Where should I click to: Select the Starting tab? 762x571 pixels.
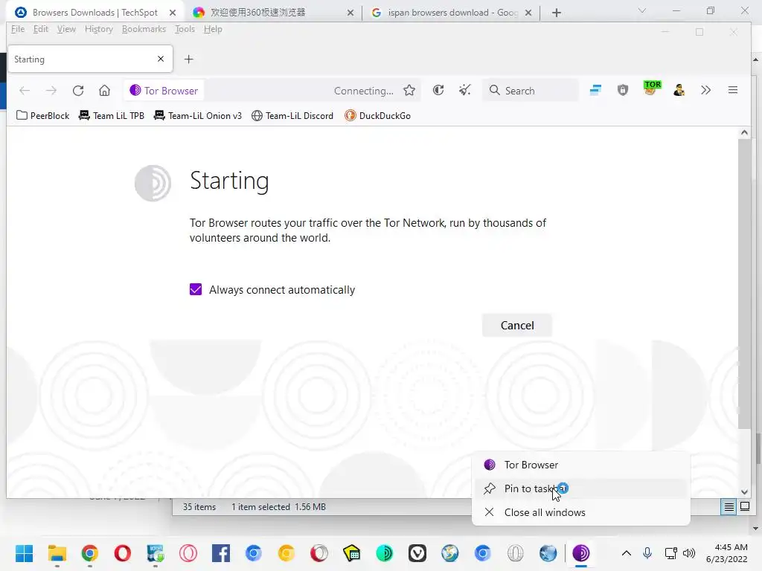(90, 59)
